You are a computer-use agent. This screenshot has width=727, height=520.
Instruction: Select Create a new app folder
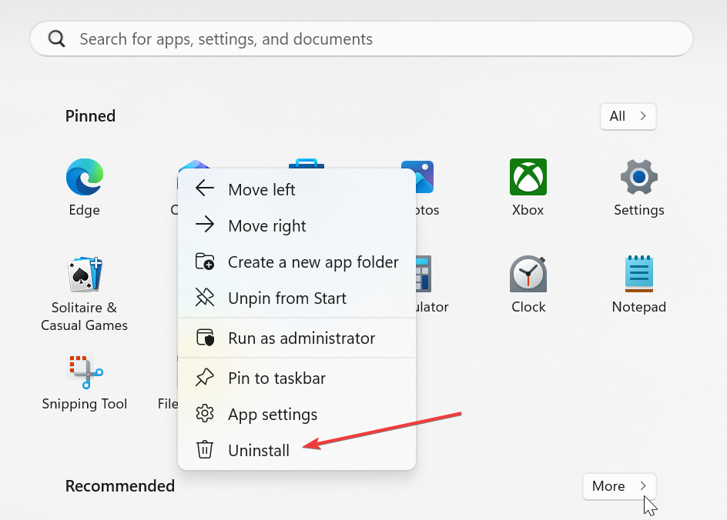[x=313, y=262]
